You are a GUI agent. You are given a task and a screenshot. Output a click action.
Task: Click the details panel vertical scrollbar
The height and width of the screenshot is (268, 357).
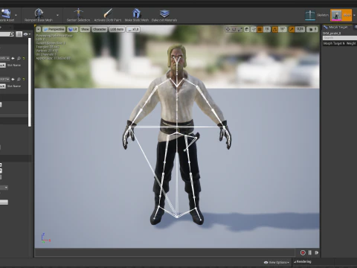[30, 82]
